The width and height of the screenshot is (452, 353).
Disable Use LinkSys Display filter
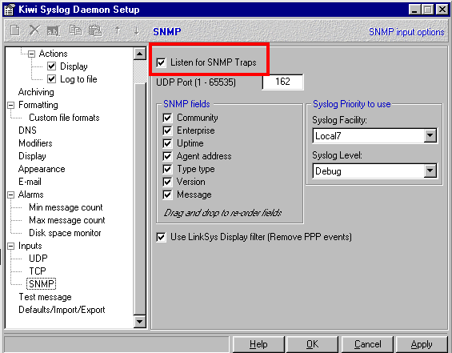[x=161, y=238]
